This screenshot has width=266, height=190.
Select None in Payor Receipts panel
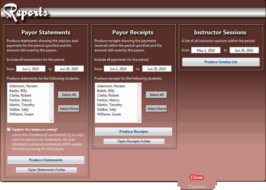point(156,109)
